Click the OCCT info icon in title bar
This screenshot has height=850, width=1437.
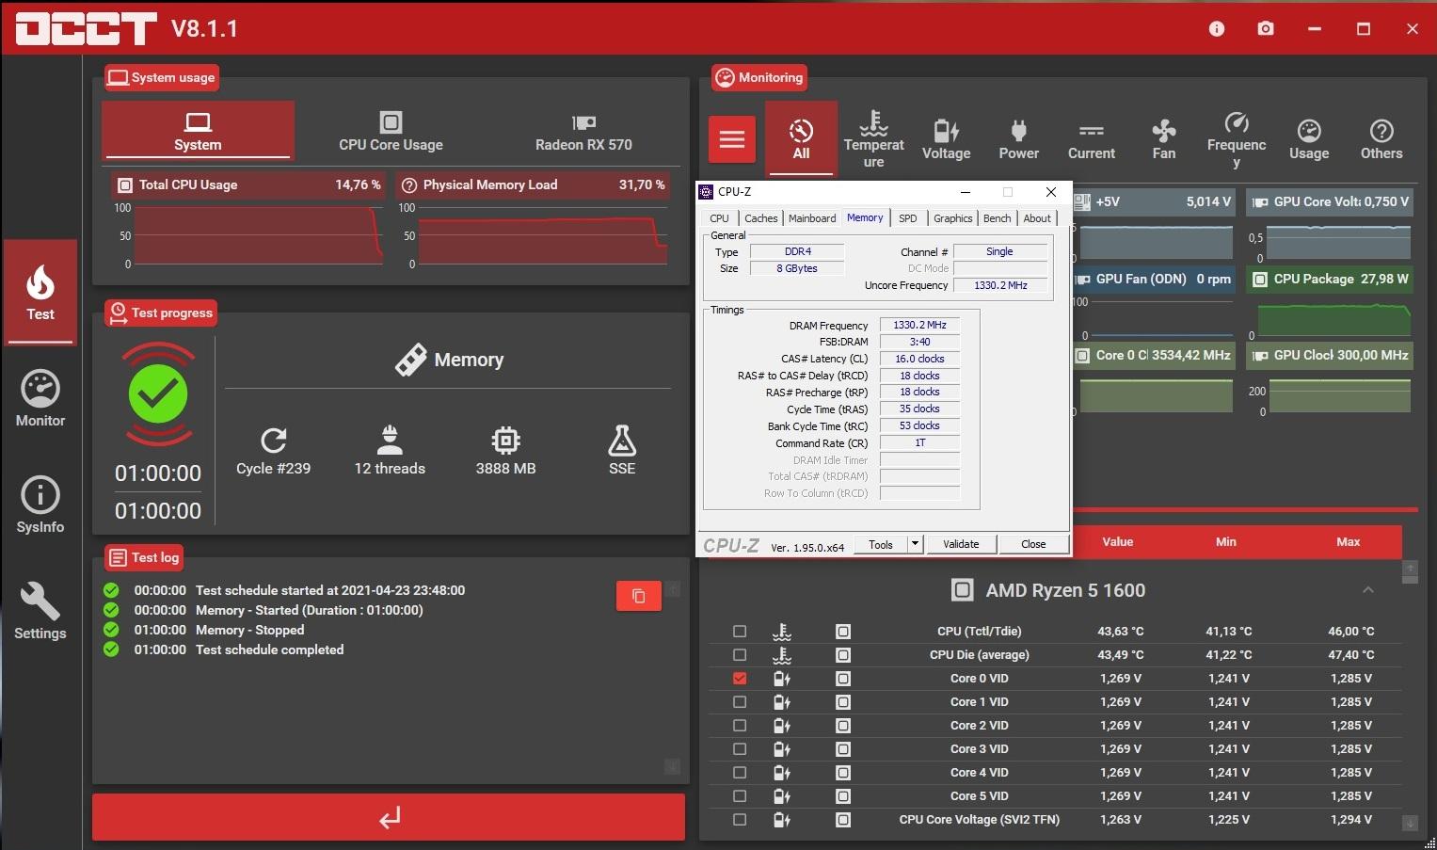click(x=1217, y=29)
